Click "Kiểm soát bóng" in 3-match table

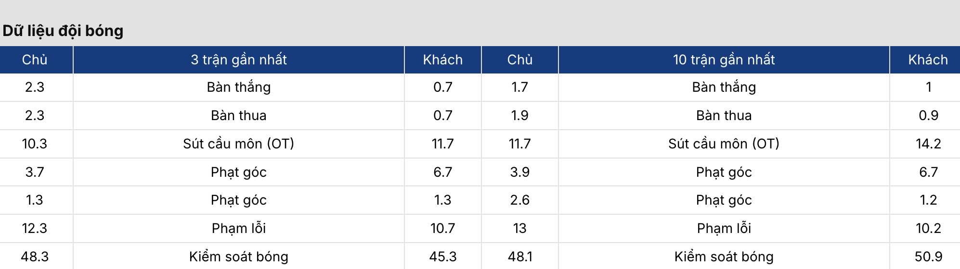point(239,257)
